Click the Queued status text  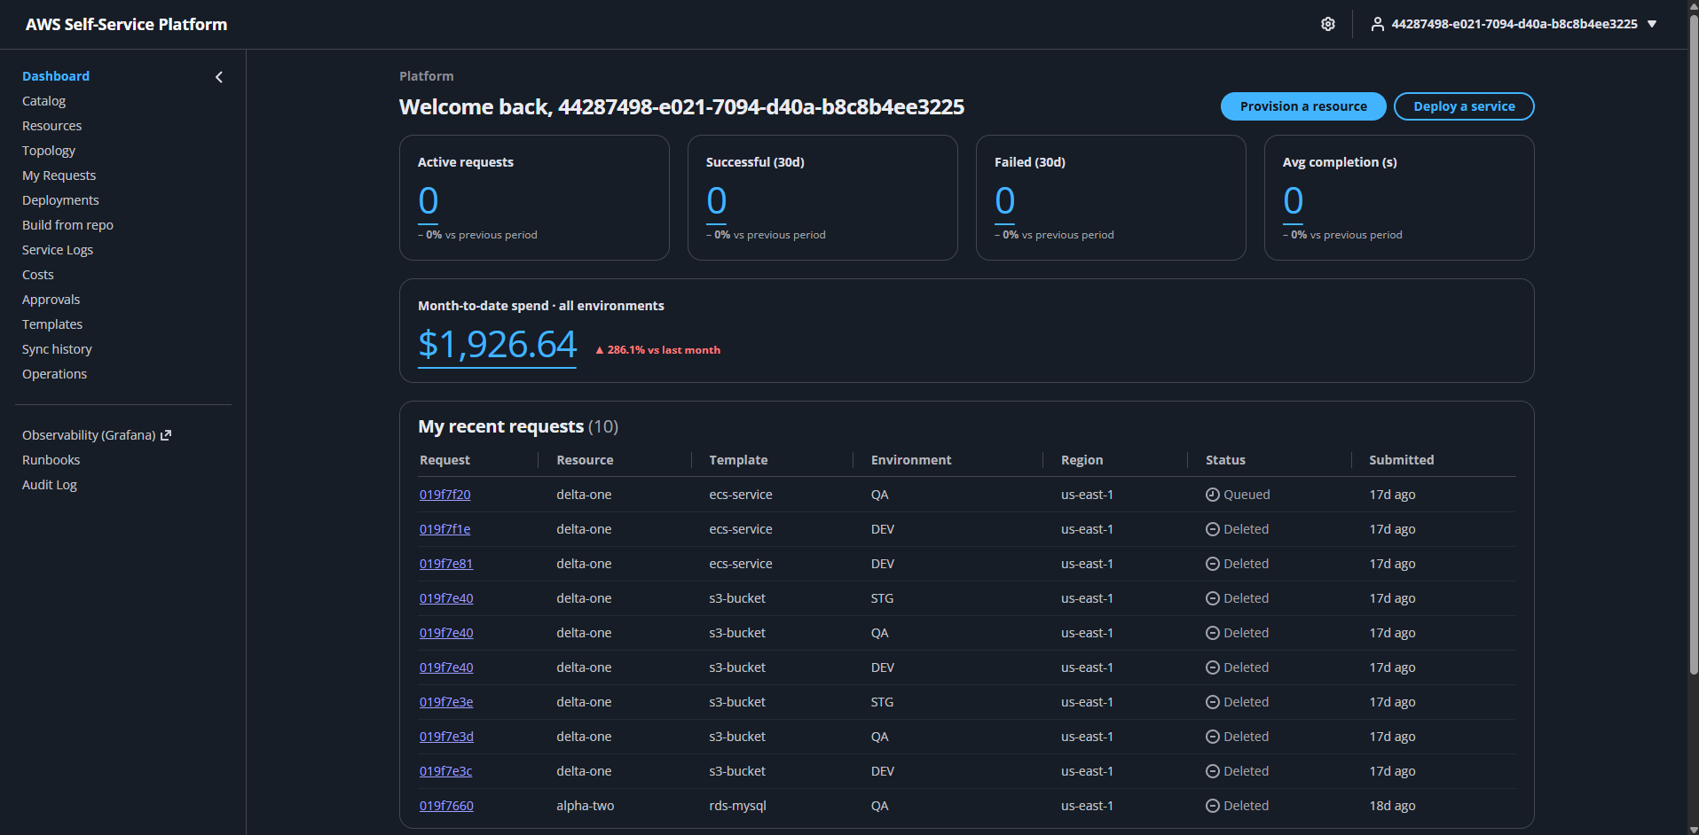[x=1247, y=495]
